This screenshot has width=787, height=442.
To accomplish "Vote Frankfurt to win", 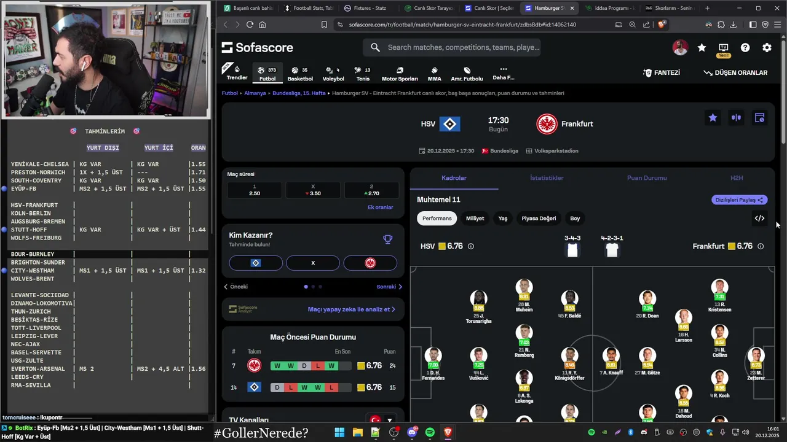I will click(370, 263).
